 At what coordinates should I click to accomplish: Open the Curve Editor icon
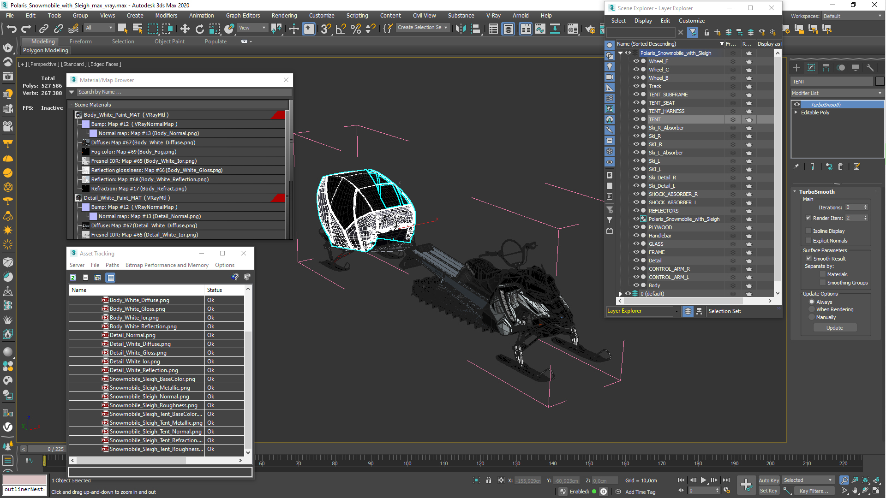coord(540,29)
